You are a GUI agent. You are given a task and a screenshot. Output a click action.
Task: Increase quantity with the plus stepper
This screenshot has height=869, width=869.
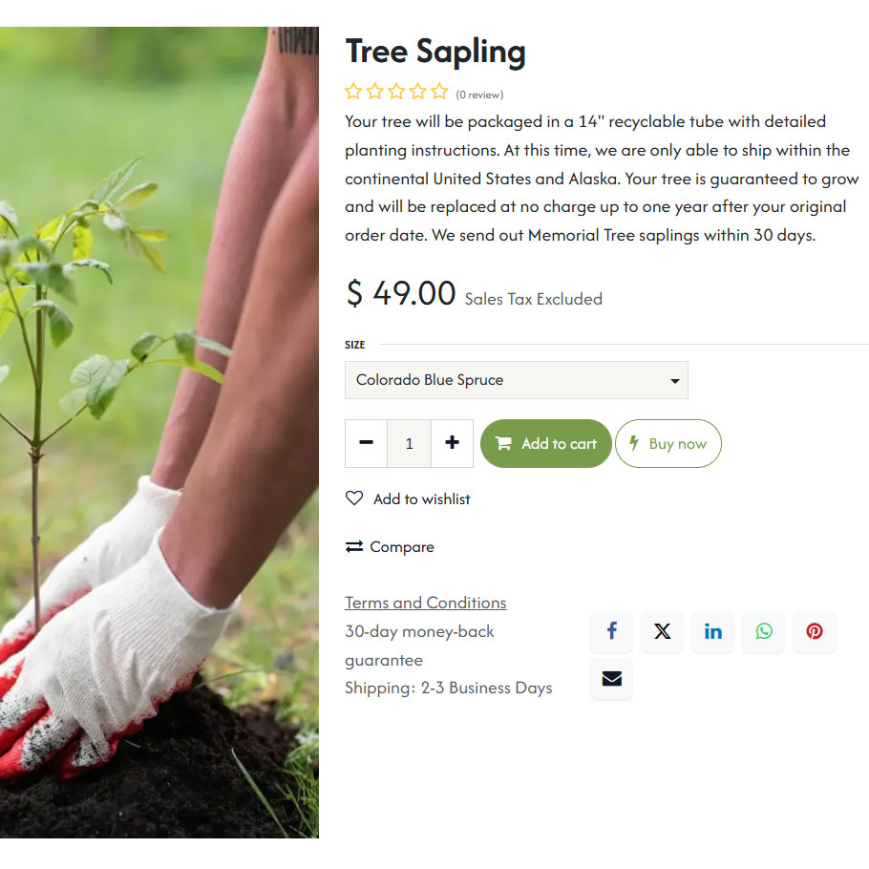click(452, 443)
